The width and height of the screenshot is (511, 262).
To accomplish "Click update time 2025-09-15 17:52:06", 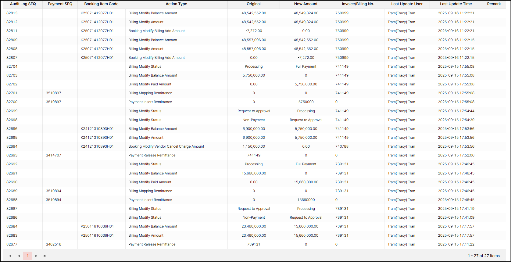I will click(456, 155).
